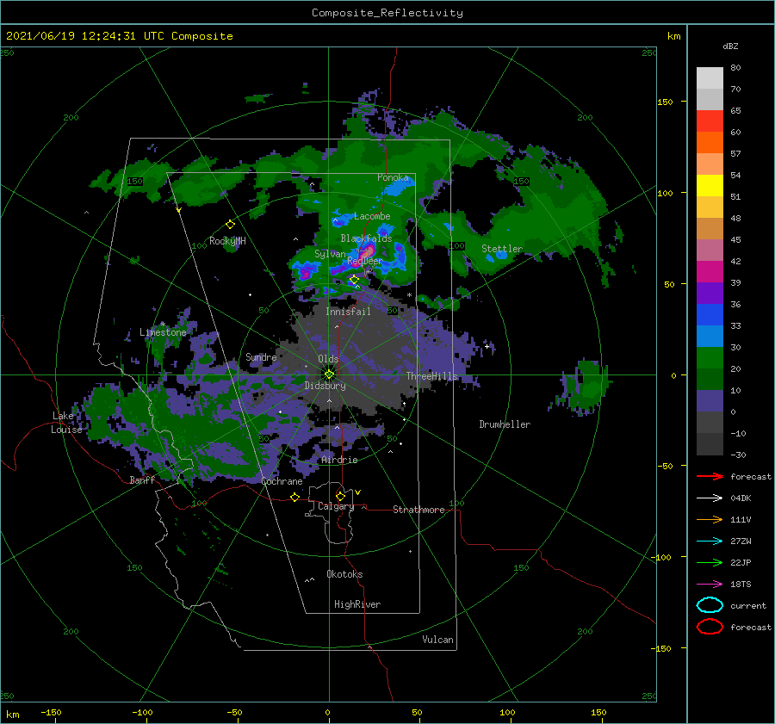The height and width of the screenshot is (724, 775).
Task: Click the Okotoks label
Action: (344, 574)
